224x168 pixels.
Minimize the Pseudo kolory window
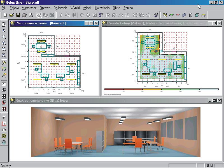[x=210, y=23]
